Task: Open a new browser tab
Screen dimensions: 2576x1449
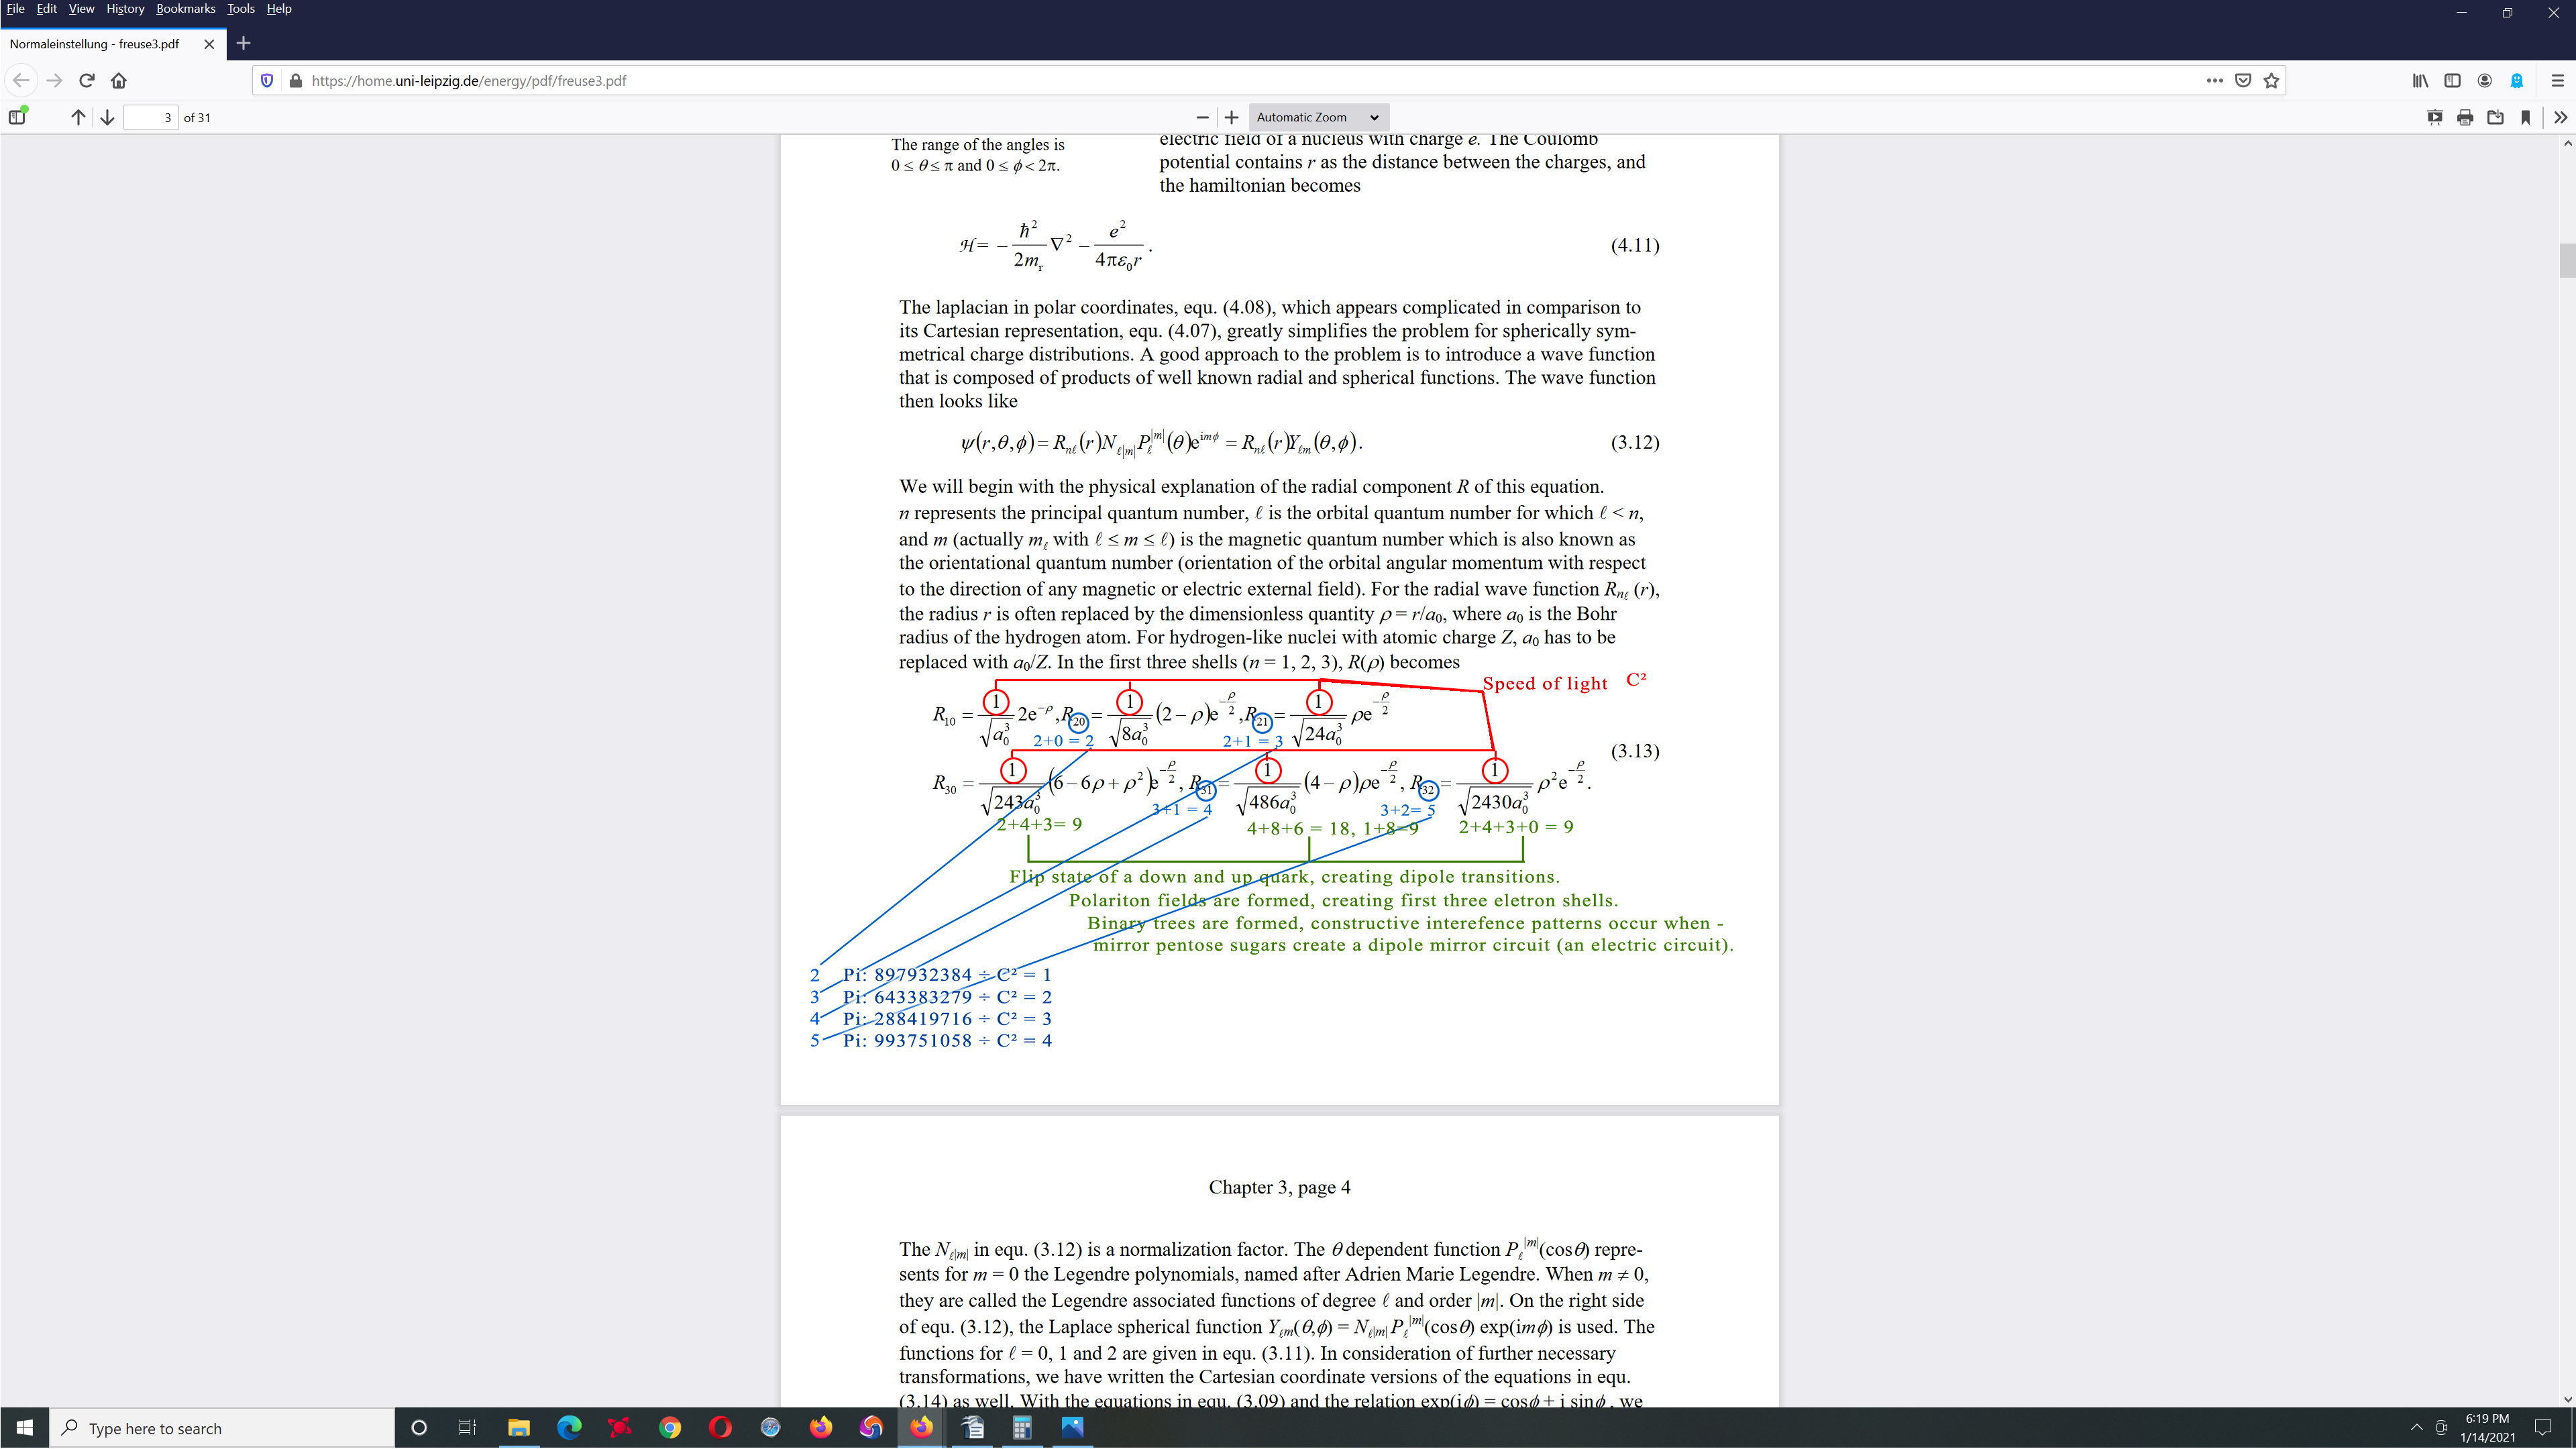Action: [243, 43]
